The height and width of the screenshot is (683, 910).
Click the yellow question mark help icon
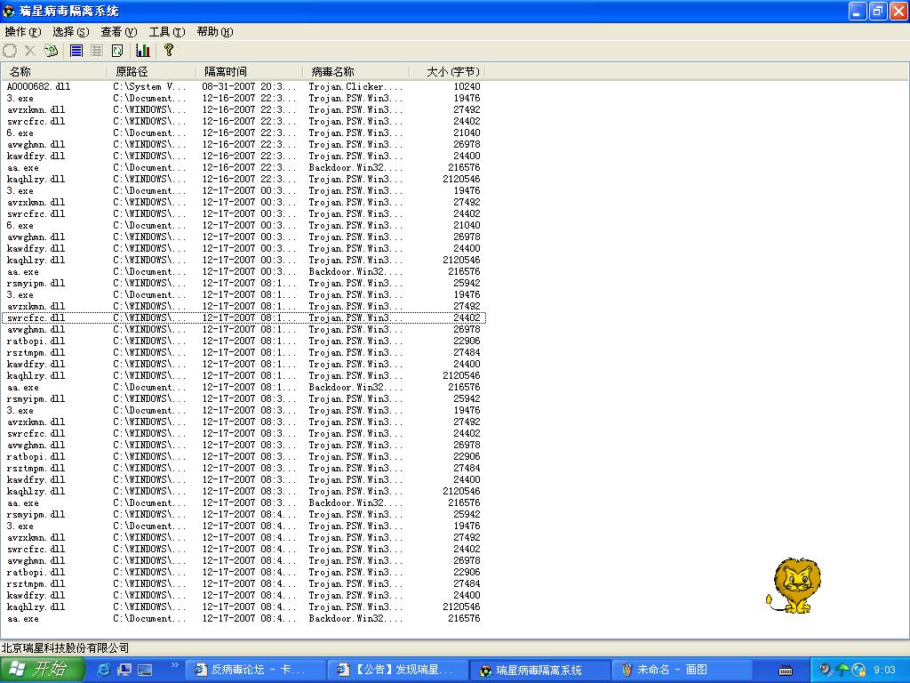click(168, 51)
